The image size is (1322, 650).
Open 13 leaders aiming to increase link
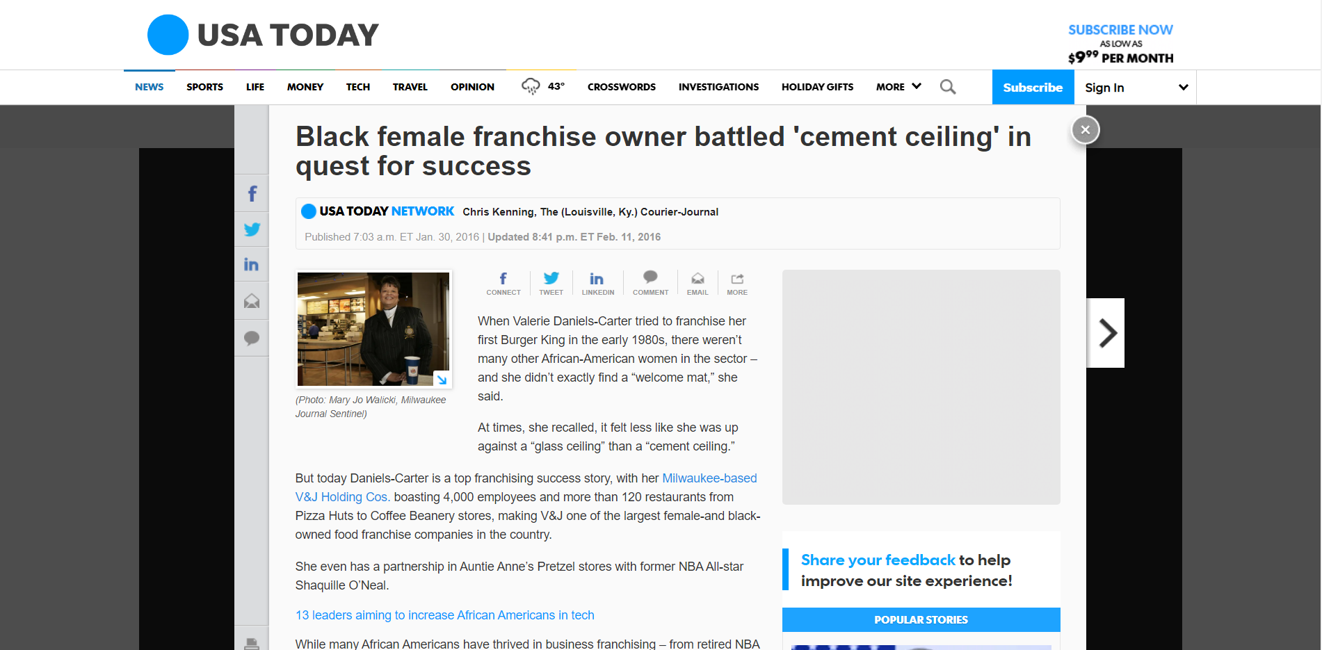point(445,615)
